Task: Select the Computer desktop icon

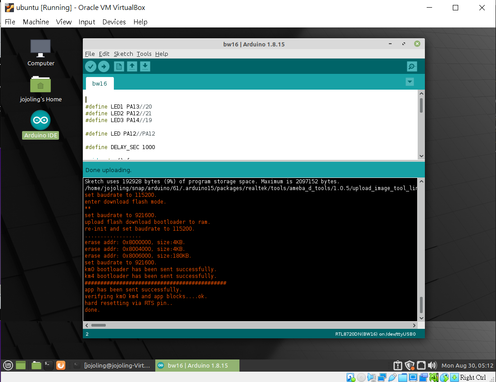Action: [41, 53]
